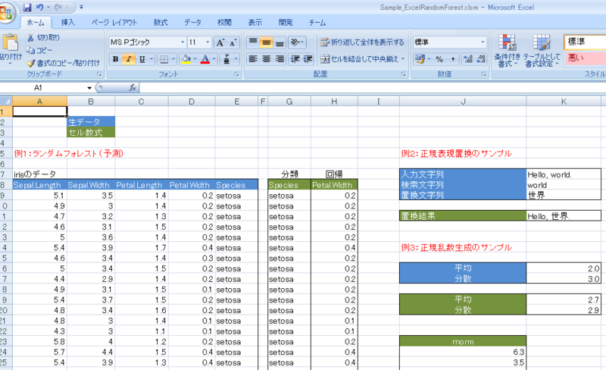Select the 置換結果 label cell
The height and width of the screenshot is (370, 606).
(463, 216)
